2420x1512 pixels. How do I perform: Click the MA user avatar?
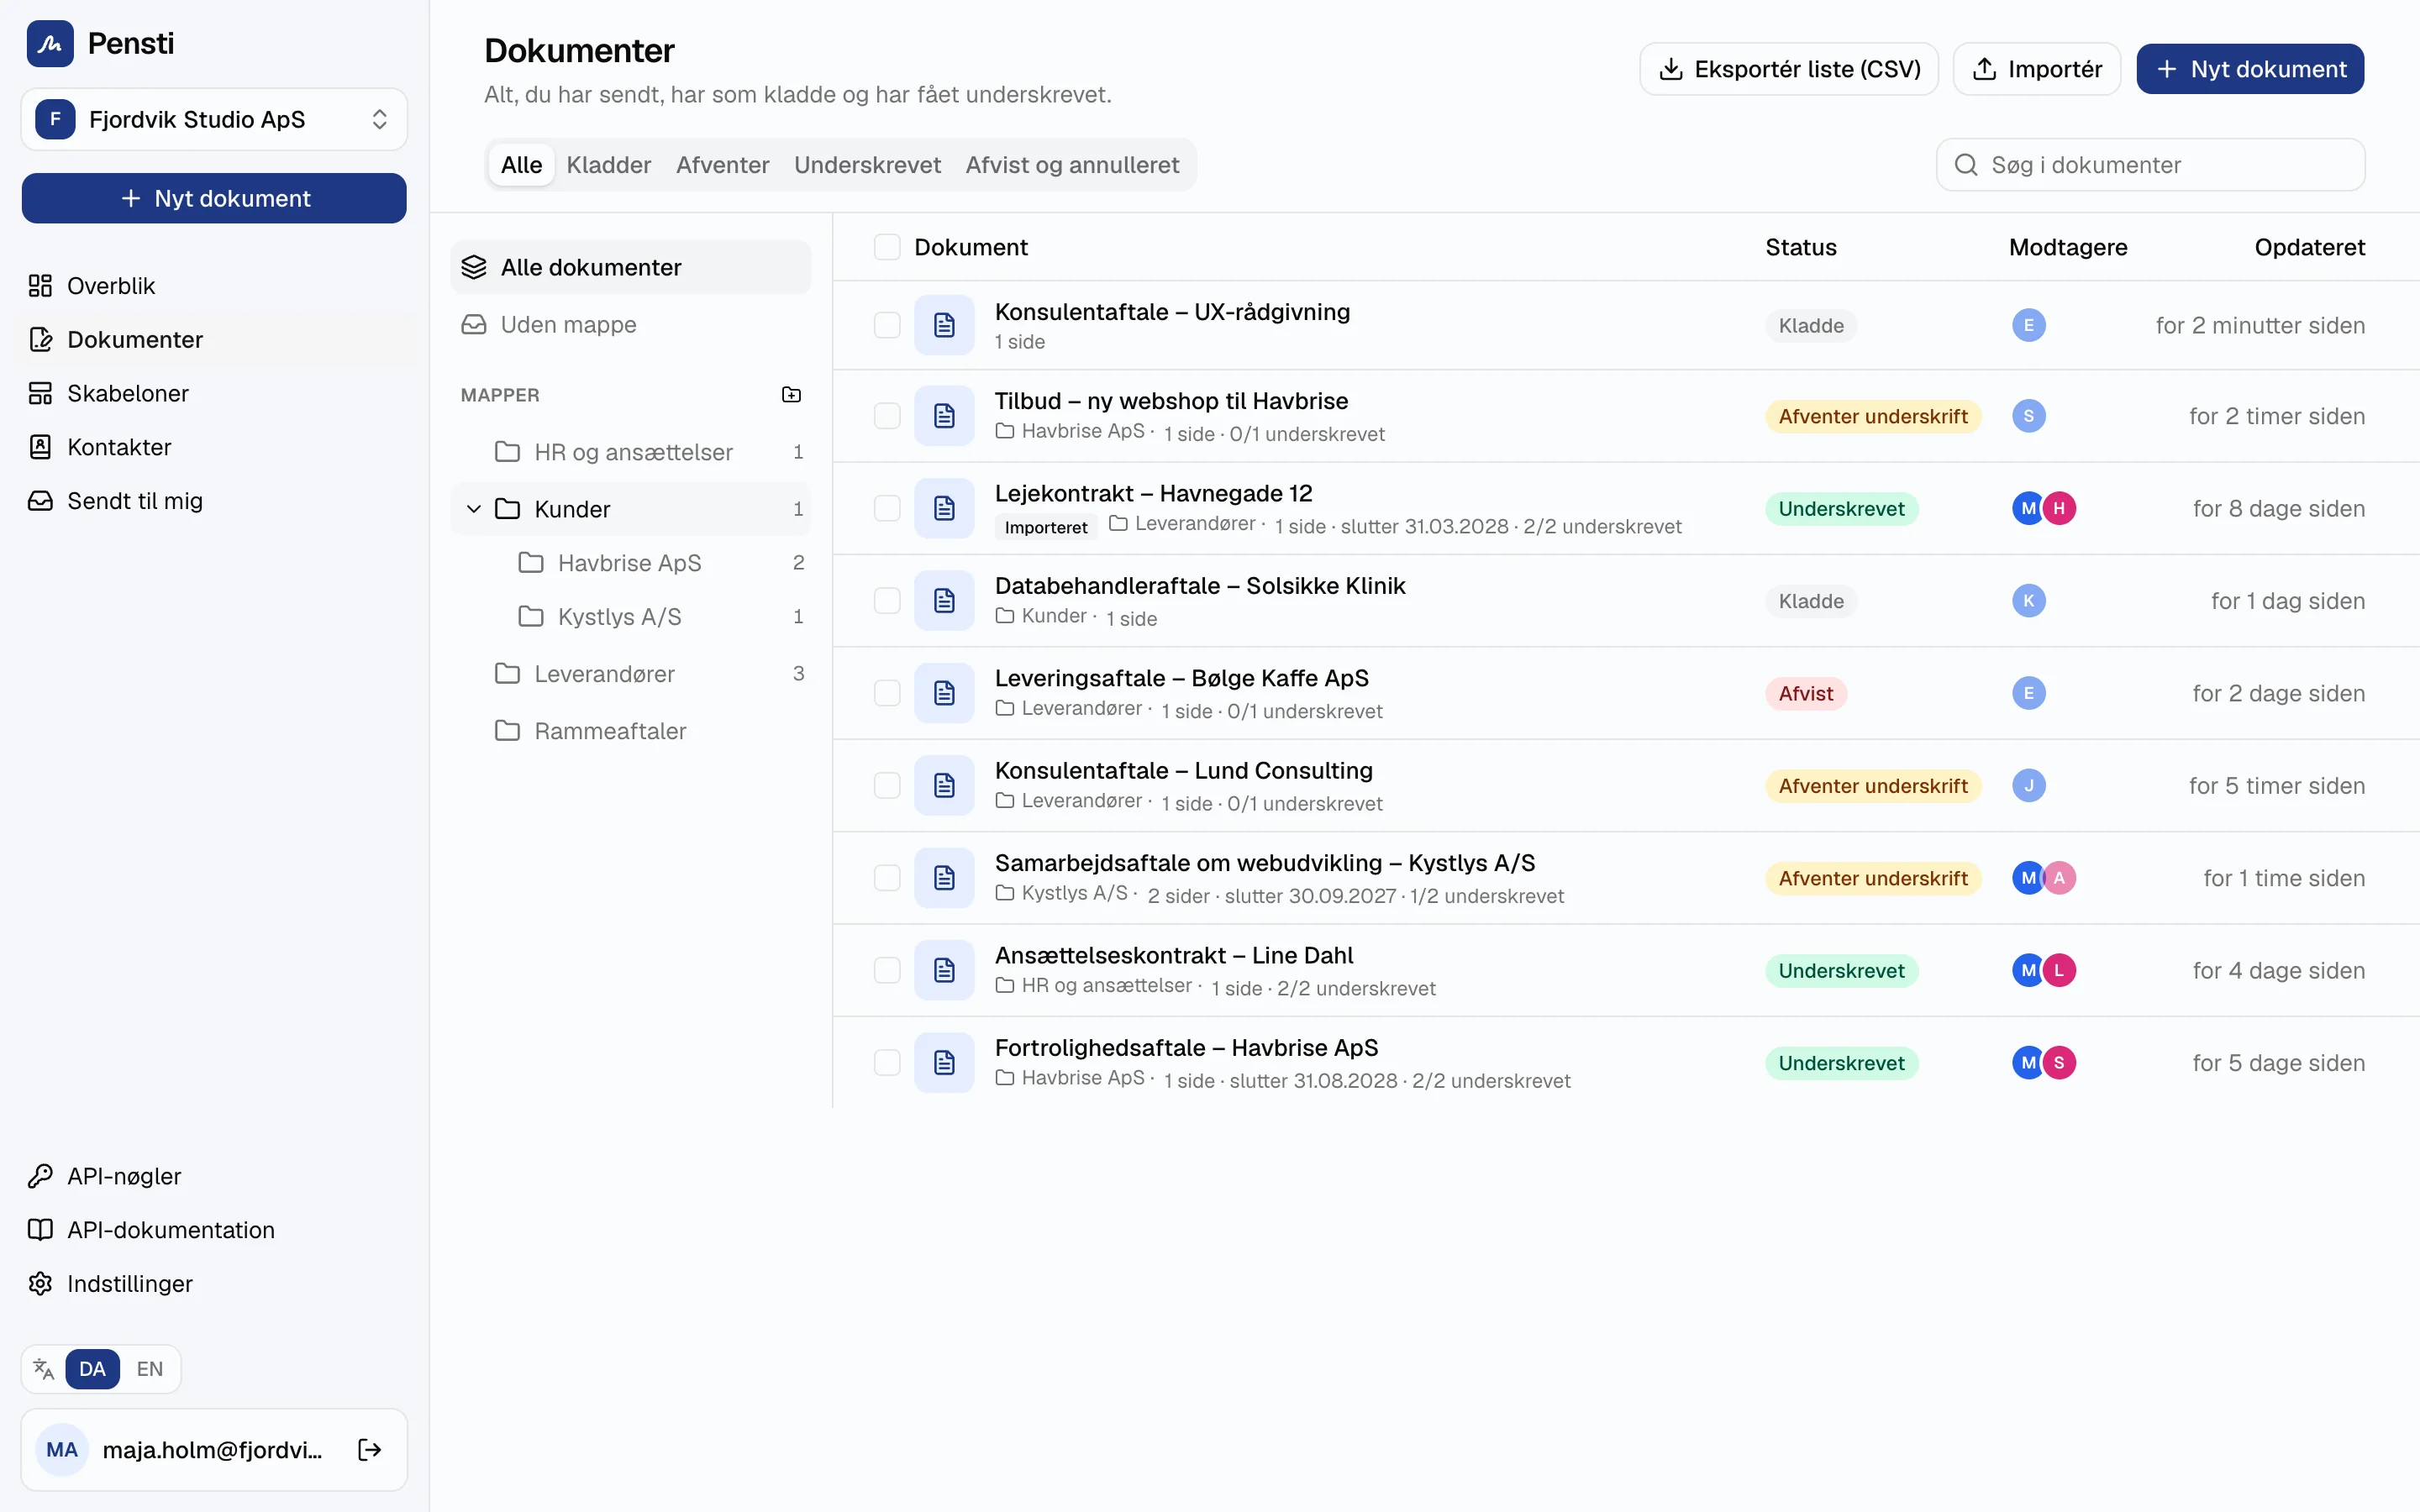click(x=62, y=1450)
